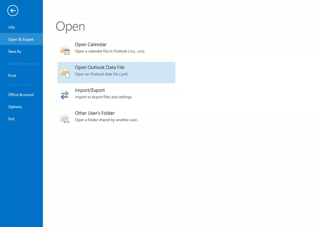
Task: Go to Office Account
Action: 21,95
